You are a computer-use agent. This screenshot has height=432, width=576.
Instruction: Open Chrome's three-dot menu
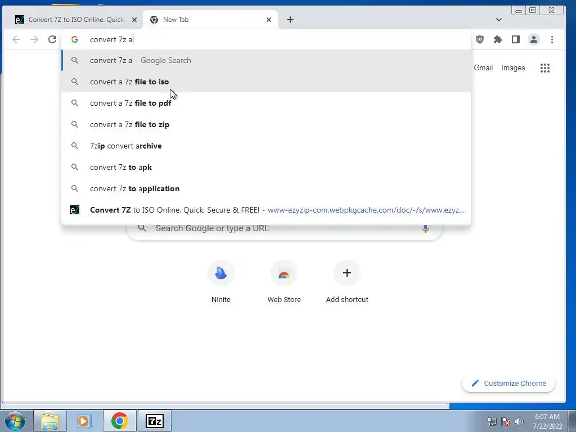coord(552,39)
